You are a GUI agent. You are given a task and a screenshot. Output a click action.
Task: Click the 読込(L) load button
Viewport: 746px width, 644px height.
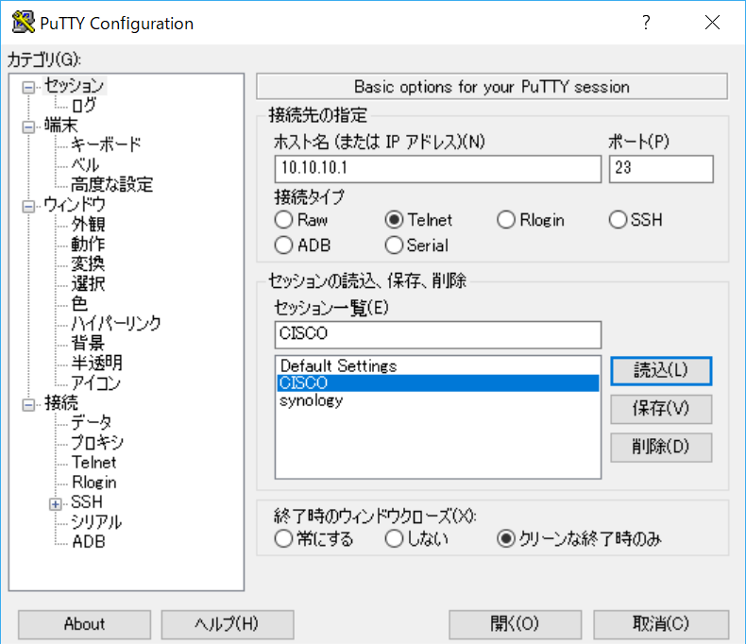pos(661,370)
